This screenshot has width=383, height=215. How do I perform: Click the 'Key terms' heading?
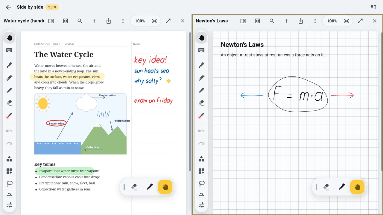click(x=45, y=164)
